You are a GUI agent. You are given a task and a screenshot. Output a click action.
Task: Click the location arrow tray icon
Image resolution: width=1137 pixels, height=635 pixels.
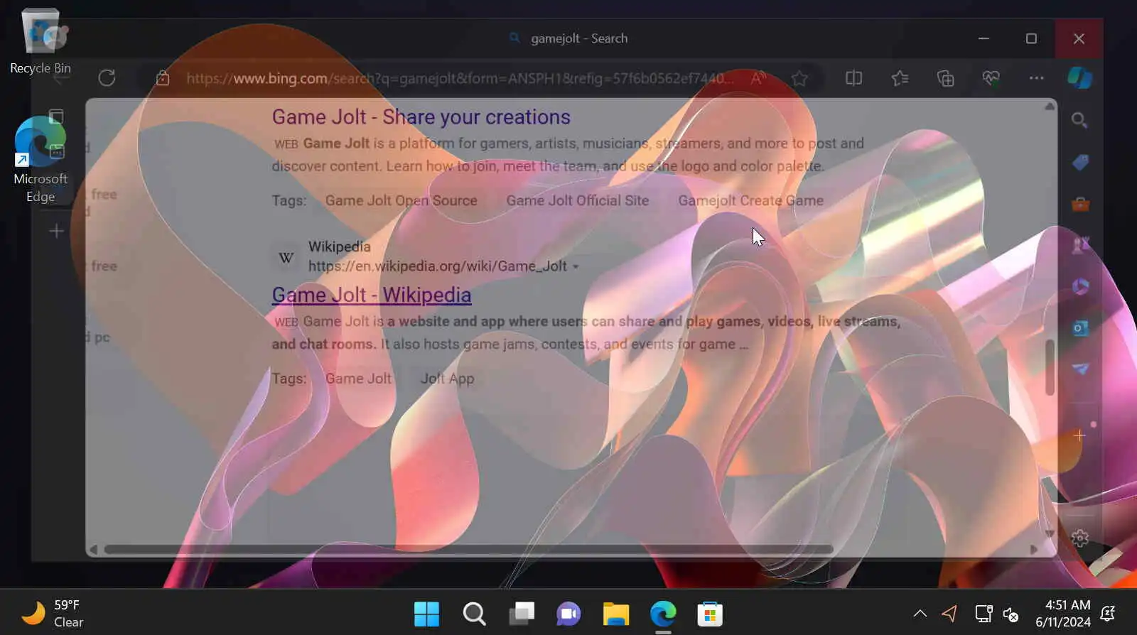click(x=949, y=613)
